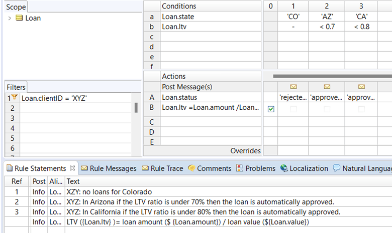Check action B checkbox in column 1

[x=293, y=109]
